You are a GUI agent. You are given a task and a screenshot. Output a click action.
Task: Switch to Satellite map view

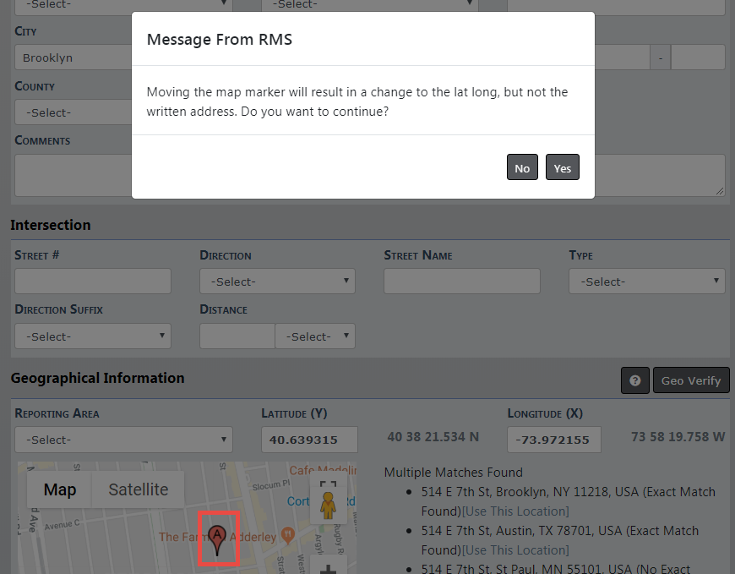click(x=139, y=489)
